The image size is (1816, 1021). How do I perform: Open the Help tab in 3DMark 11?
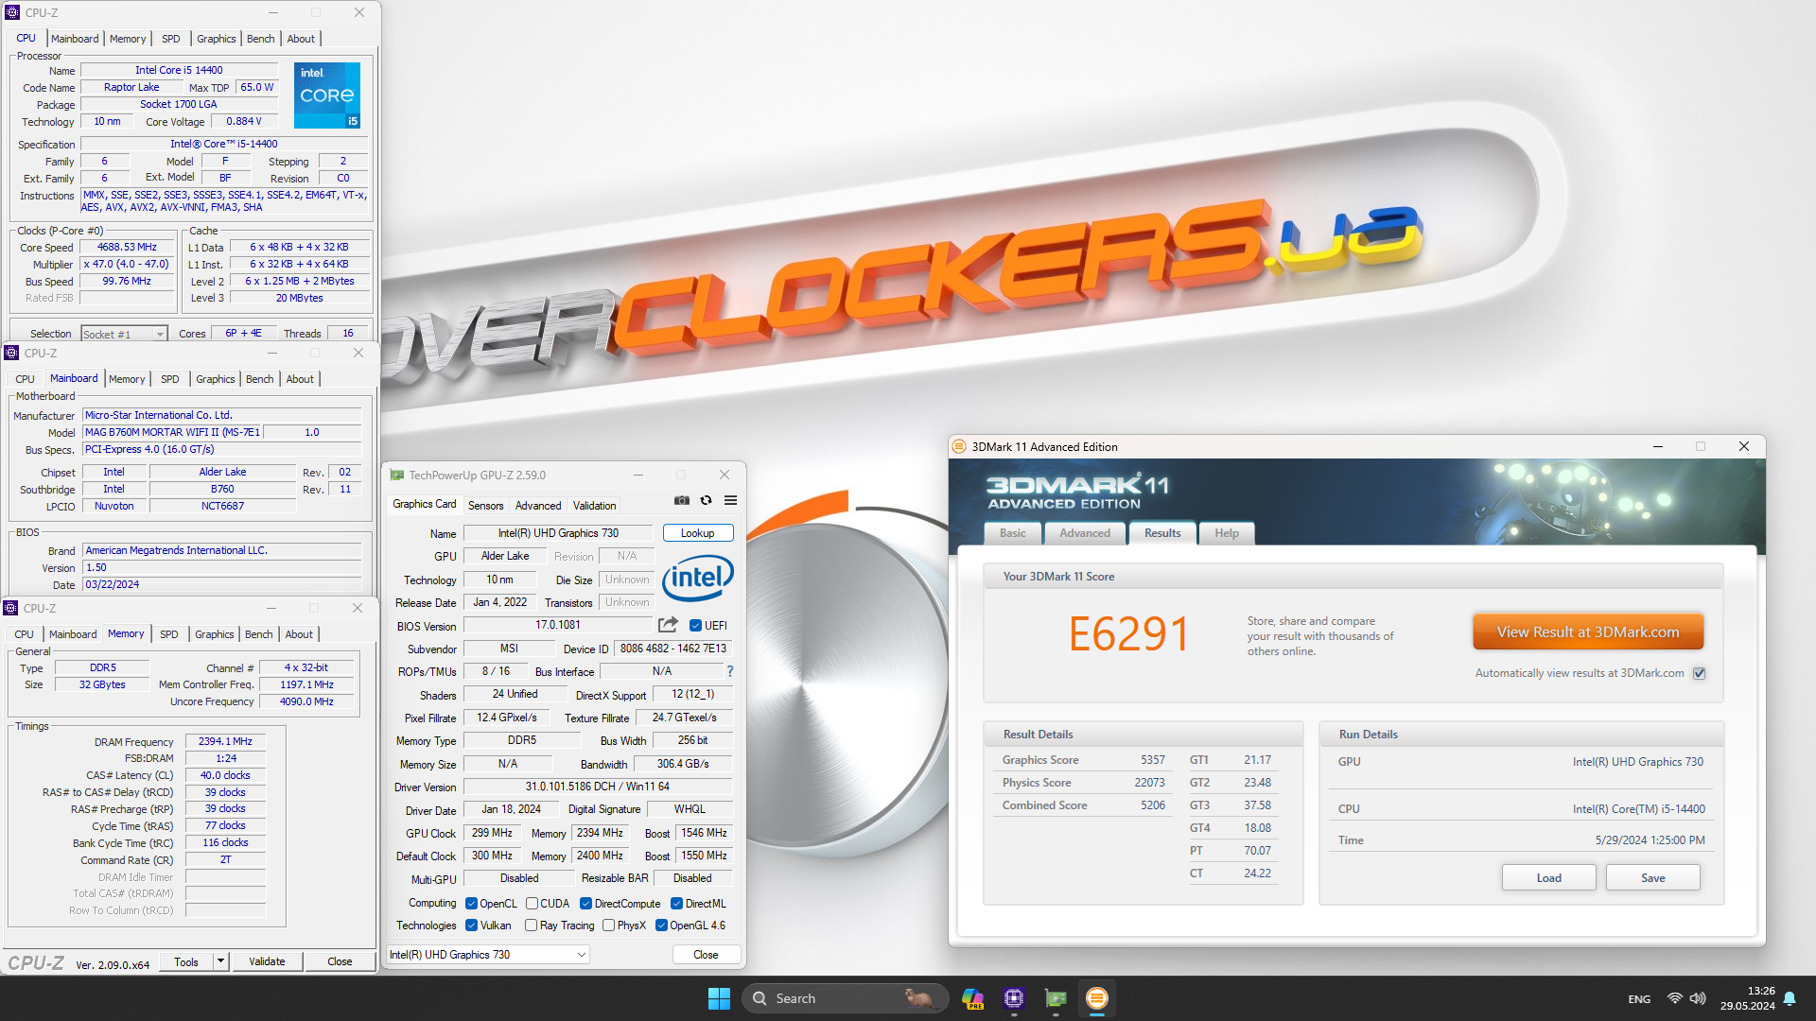click(x=1227, y=533)
